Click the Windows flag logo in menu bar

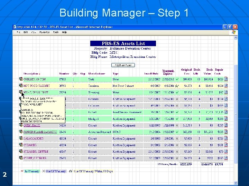click(233, 32)
